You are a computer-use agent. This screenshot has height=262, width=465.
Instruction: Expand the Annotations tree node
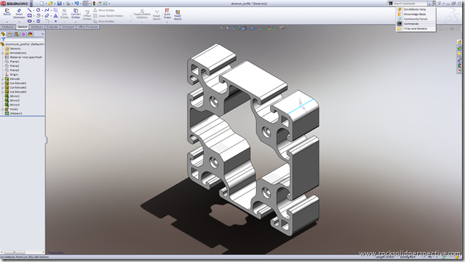pos(2,53)
